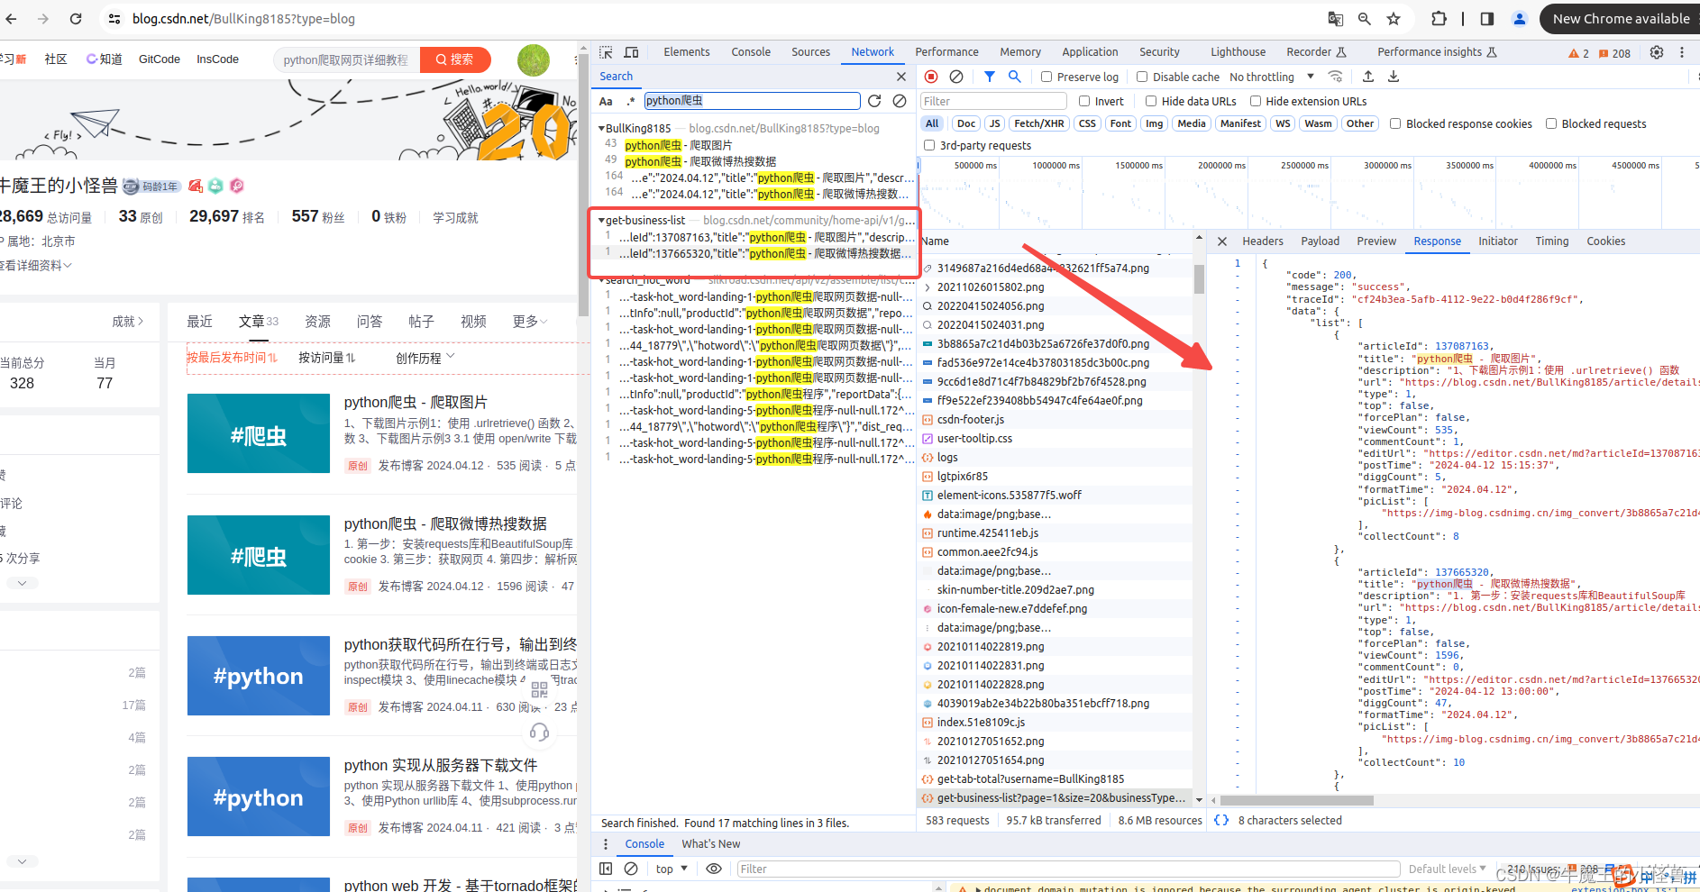Reload the page with refresh icon
This screenshot has width=1700, height=892.
[76, 18]
